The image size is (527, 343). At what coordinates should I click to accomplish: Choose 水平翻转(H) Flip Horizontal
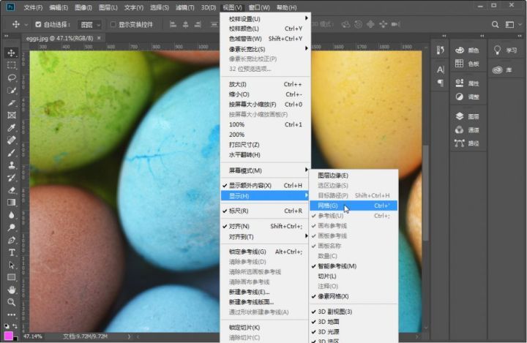click(x=266, y=155)
